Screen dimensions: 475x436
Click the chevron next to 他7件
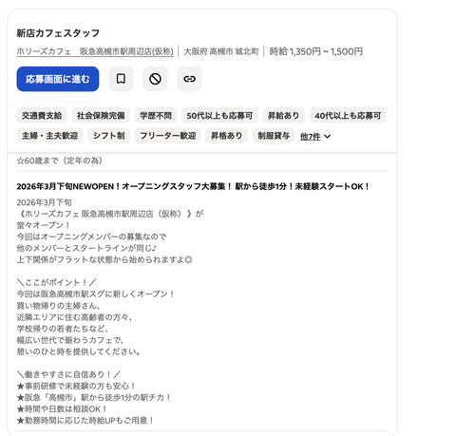pyautogui.click(x=328, y=137)
